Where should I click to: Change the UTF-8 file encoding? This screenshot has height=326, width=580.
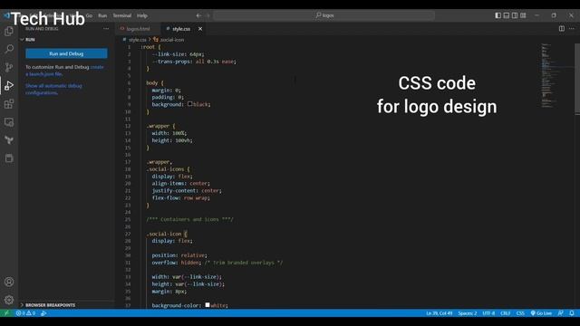coord(488,313)
